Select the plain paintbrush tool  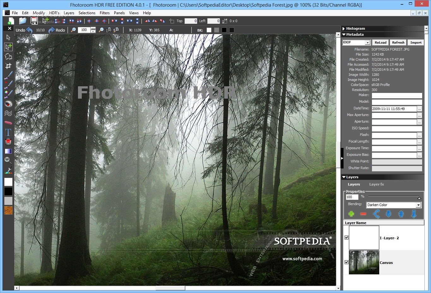pyautogui.click(x=8, y=75)
